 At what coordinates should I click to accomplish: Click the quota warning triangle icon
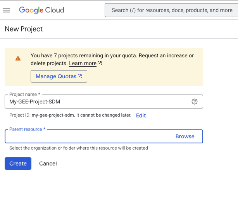pos(18,58)
